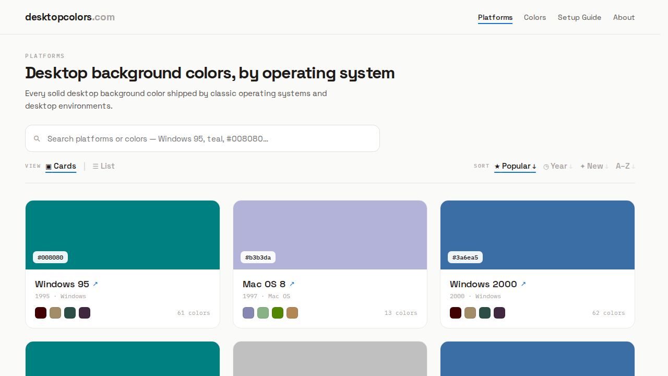
Task: Click the search magnifier icon
Action: [37, 139]
